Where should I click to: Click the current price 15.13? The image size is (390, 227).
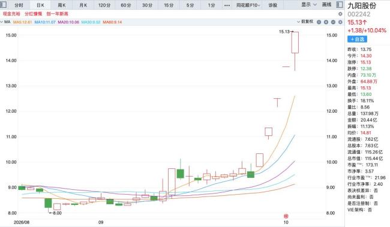click(357, 22)
